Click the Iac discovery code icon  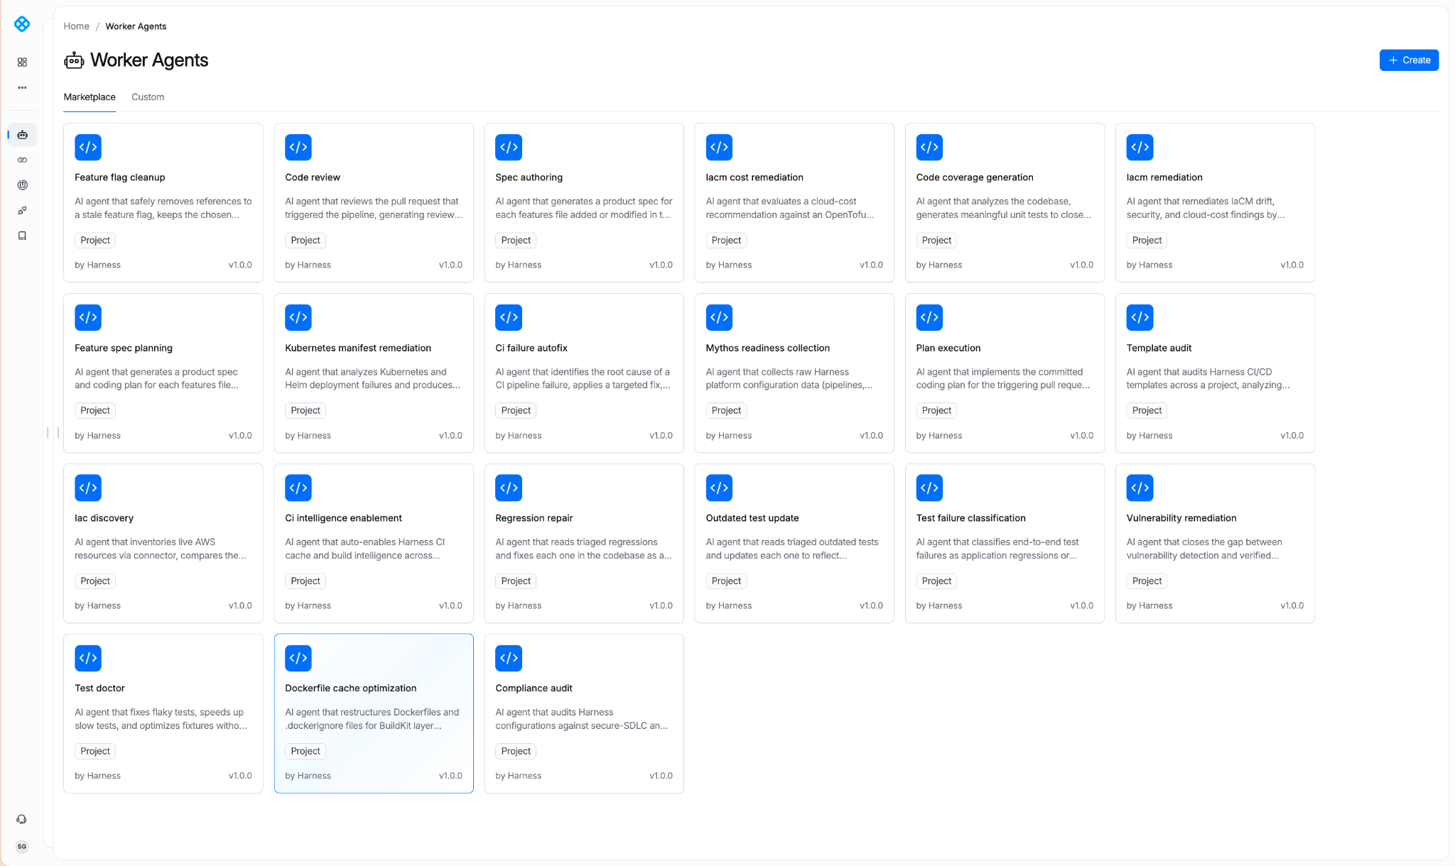coord(88,488)
